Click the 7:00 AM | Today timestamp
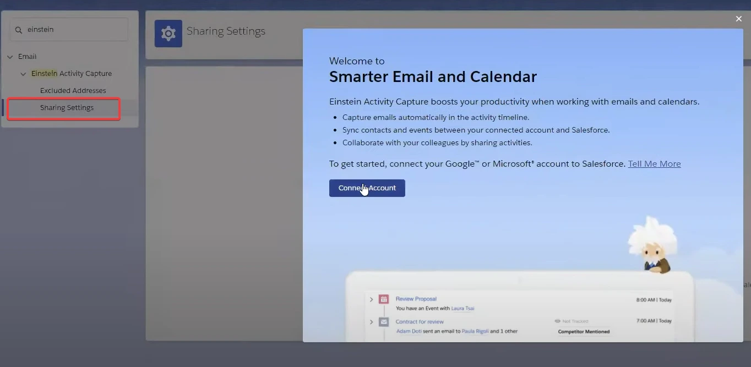This screenshot has height=367, width=751. click(654, 321)
